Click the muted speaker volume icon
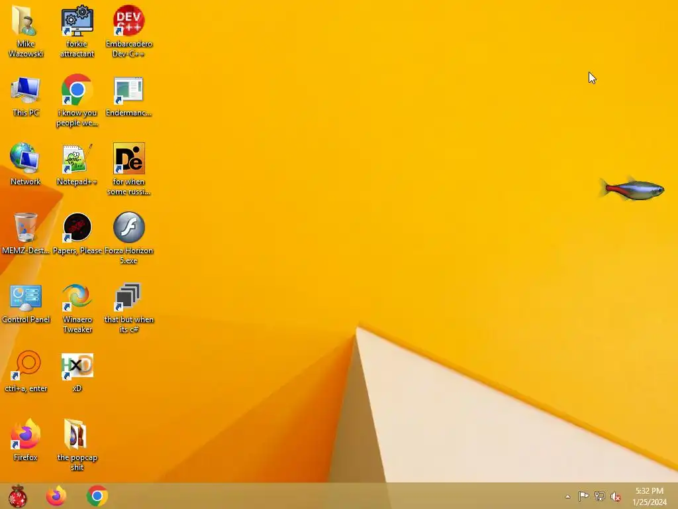Viewport: 678px width, 509px height. point(615,496)
